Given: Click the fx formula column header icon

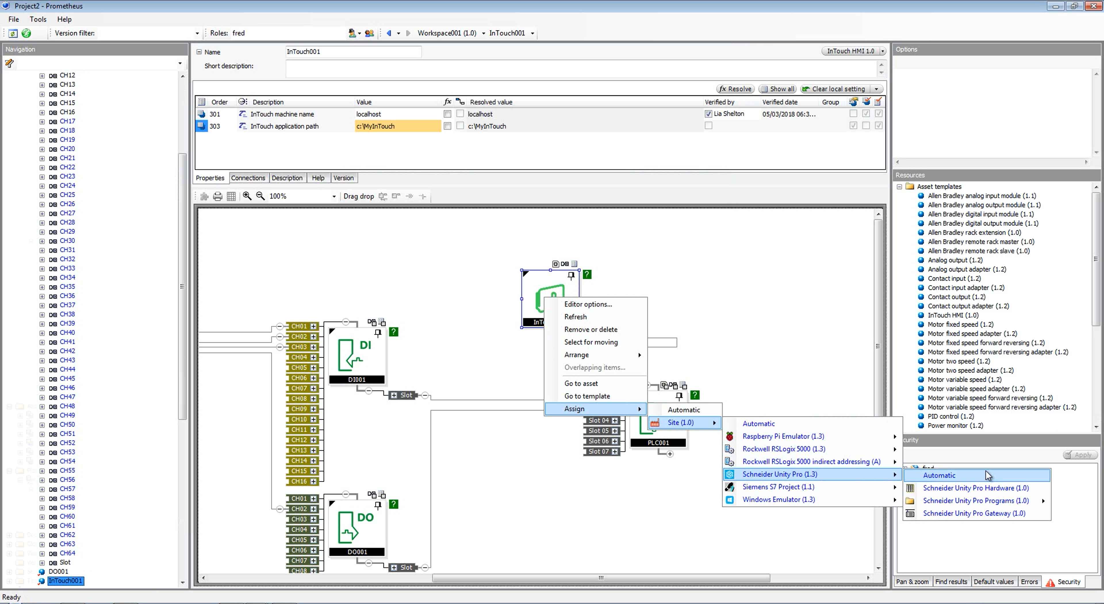Looking at the screenshot, I should click(447, 101).
